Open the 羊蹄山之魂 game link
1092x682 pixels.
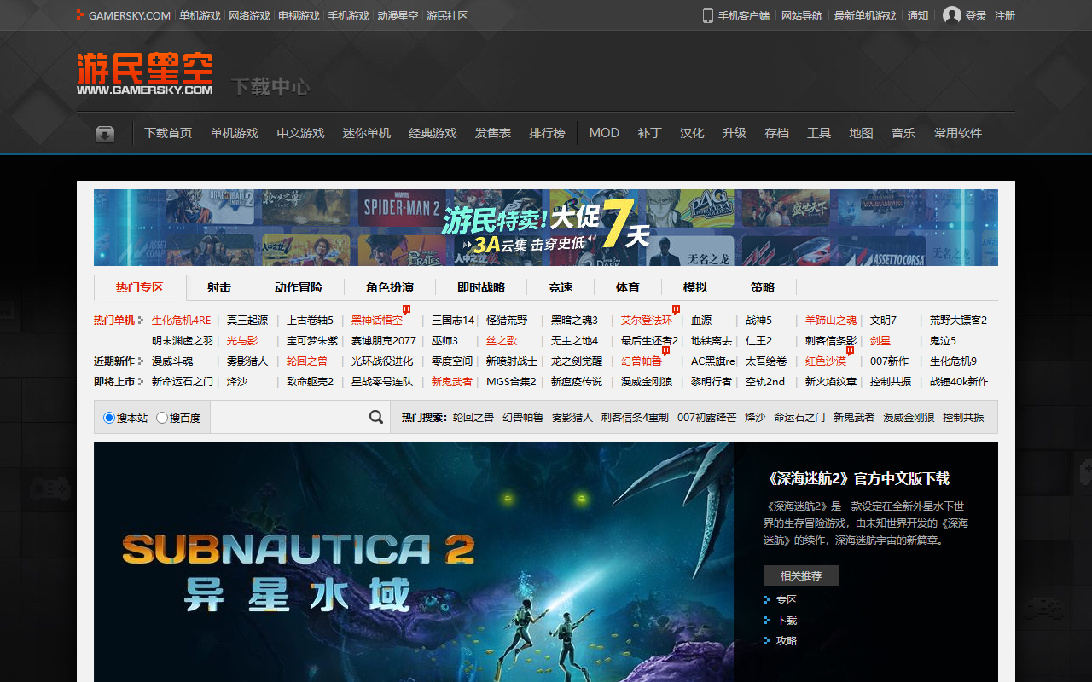[x=831, y=321]
